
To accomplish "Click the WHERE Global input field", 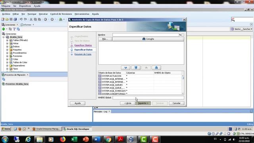I will [x=148, y=98].
